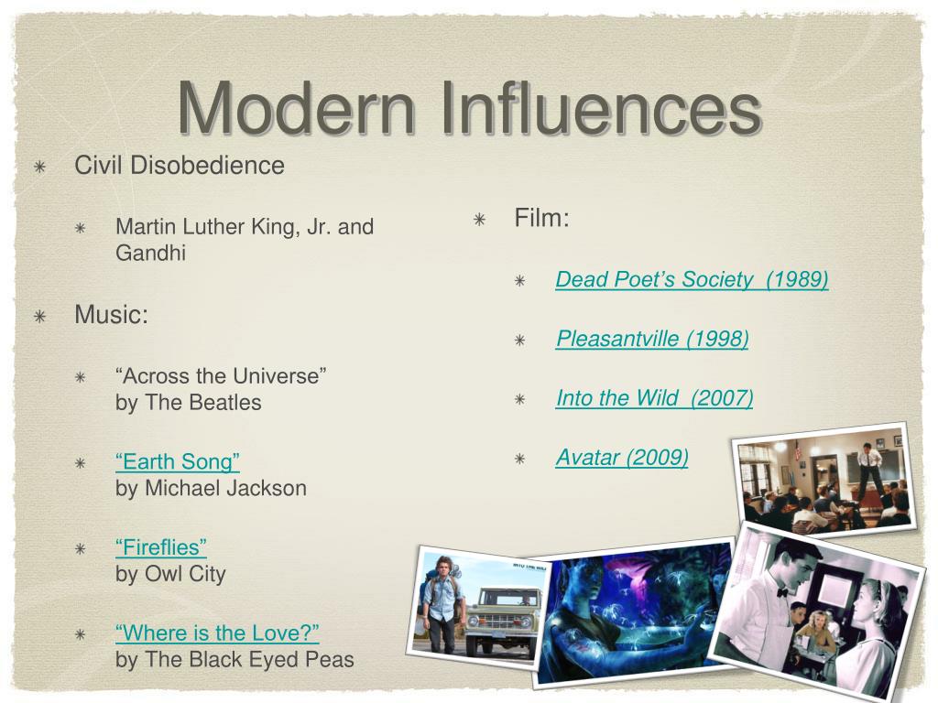This screenshot has width=938, height=703.
Task: Click the Pleasantville (1998) link
Action: pos(652,339)
